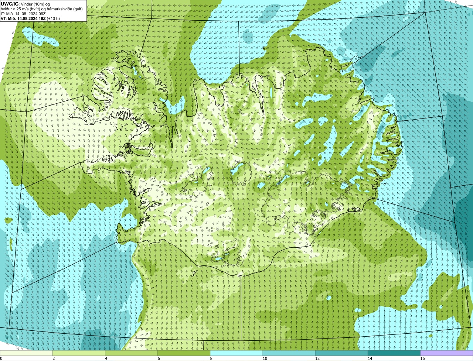Click the legend scale label '0'

(1, 358)
